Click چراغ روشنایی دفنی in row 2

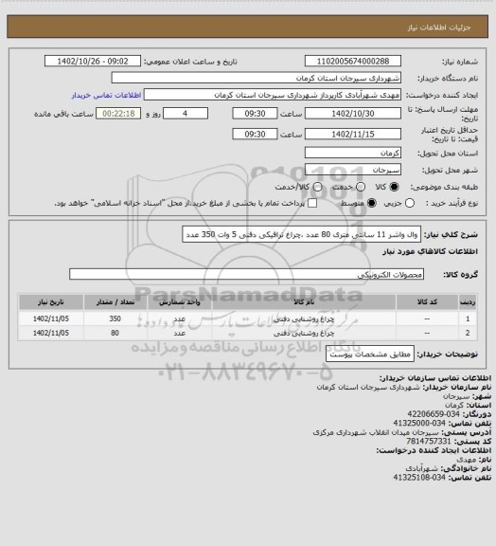[304, 333]
